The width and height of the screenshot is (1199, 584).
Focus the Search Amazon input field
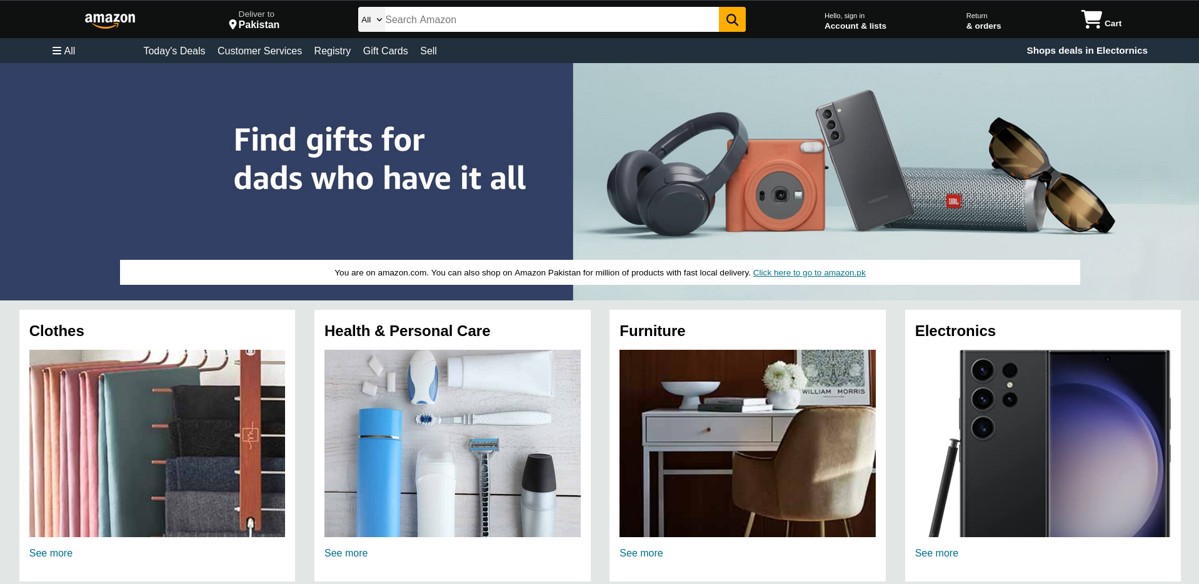[551, 19]
